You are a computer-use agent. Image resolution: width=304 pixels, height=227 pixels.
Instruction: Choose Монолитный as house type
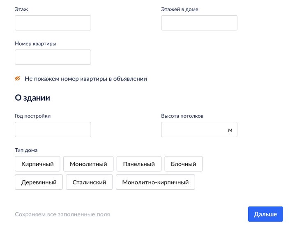(88, 164)
